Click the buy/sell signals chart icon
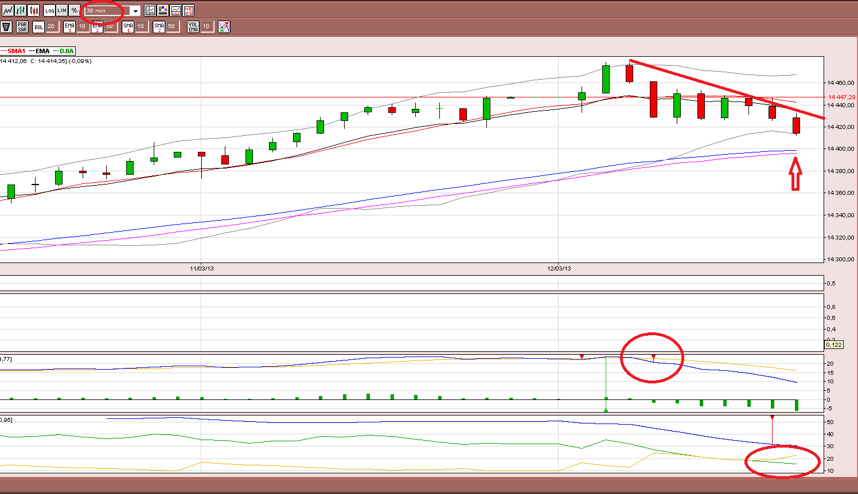This screenshot has height=494, width=858. point(224,26)
